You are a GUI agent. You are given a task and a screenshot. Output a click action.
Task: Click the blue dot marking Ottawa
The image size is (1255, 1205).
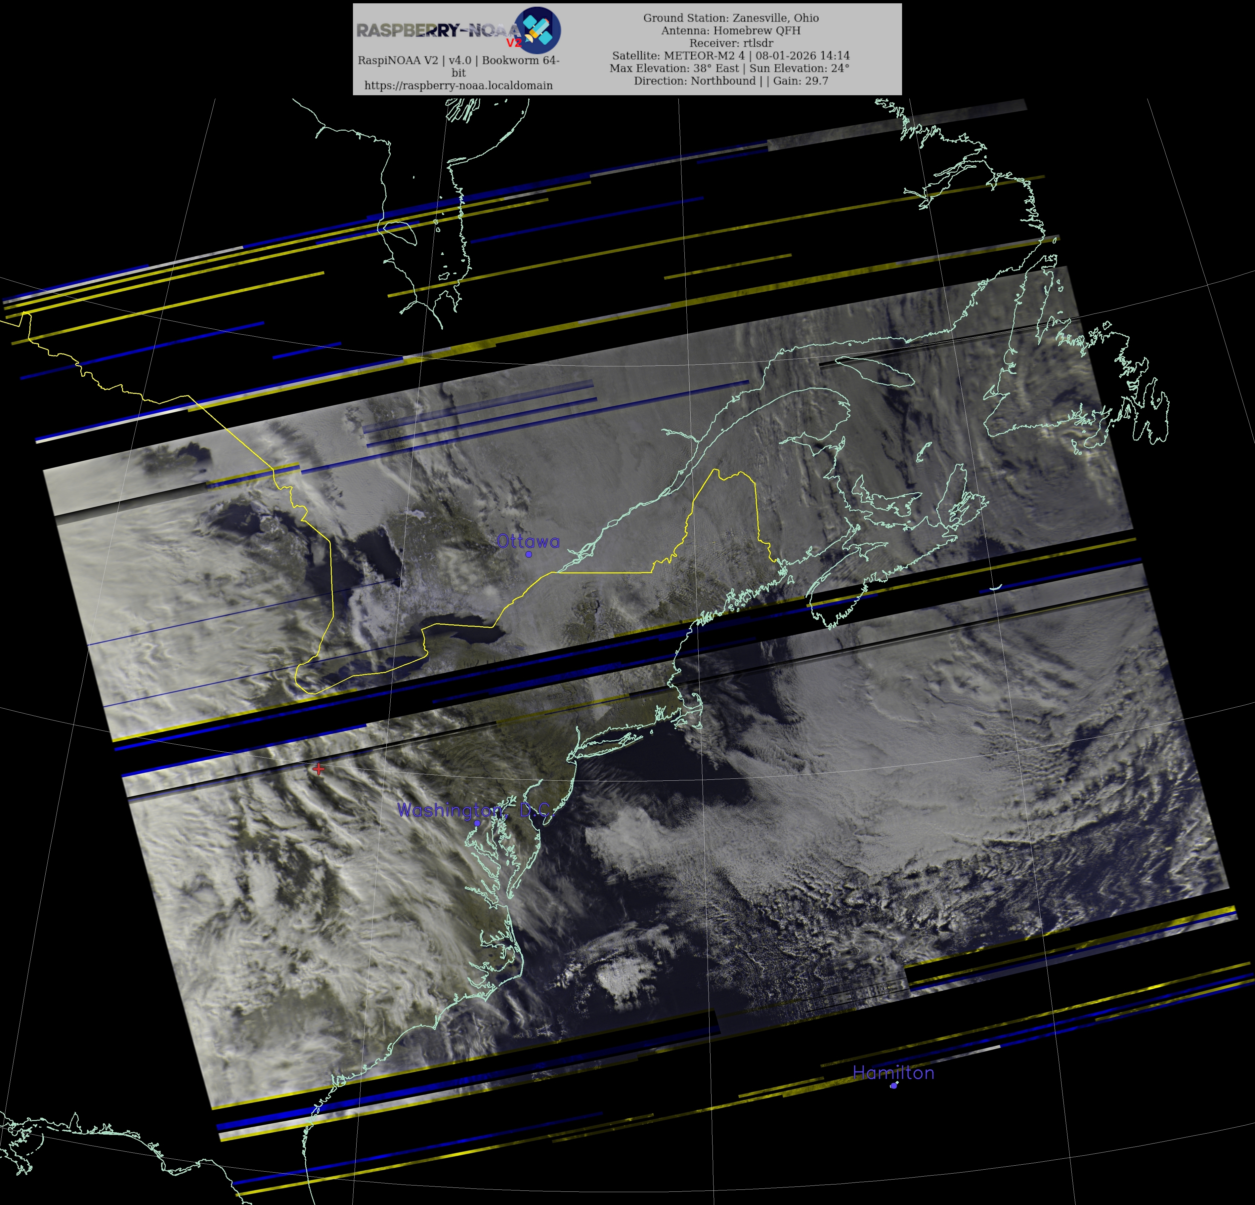[x=528, y=554]
